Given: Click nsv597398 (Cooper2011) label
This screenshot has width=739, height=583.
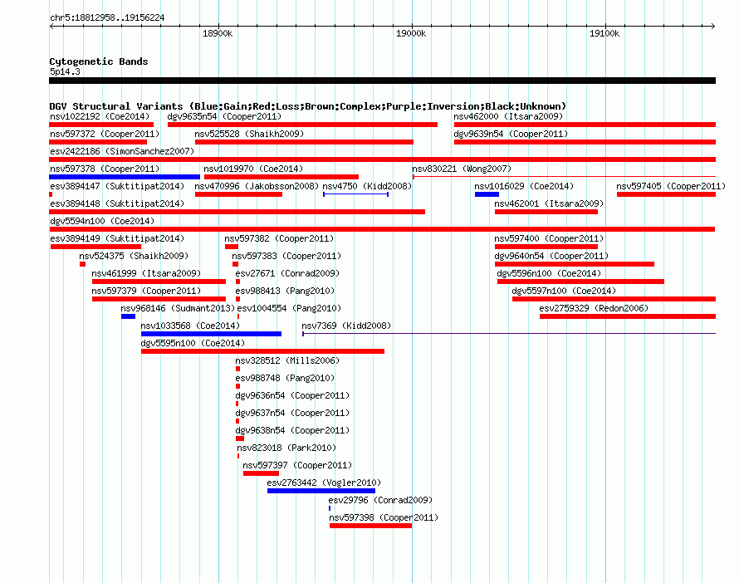Looking at the screenshot, I should (384, 517).
